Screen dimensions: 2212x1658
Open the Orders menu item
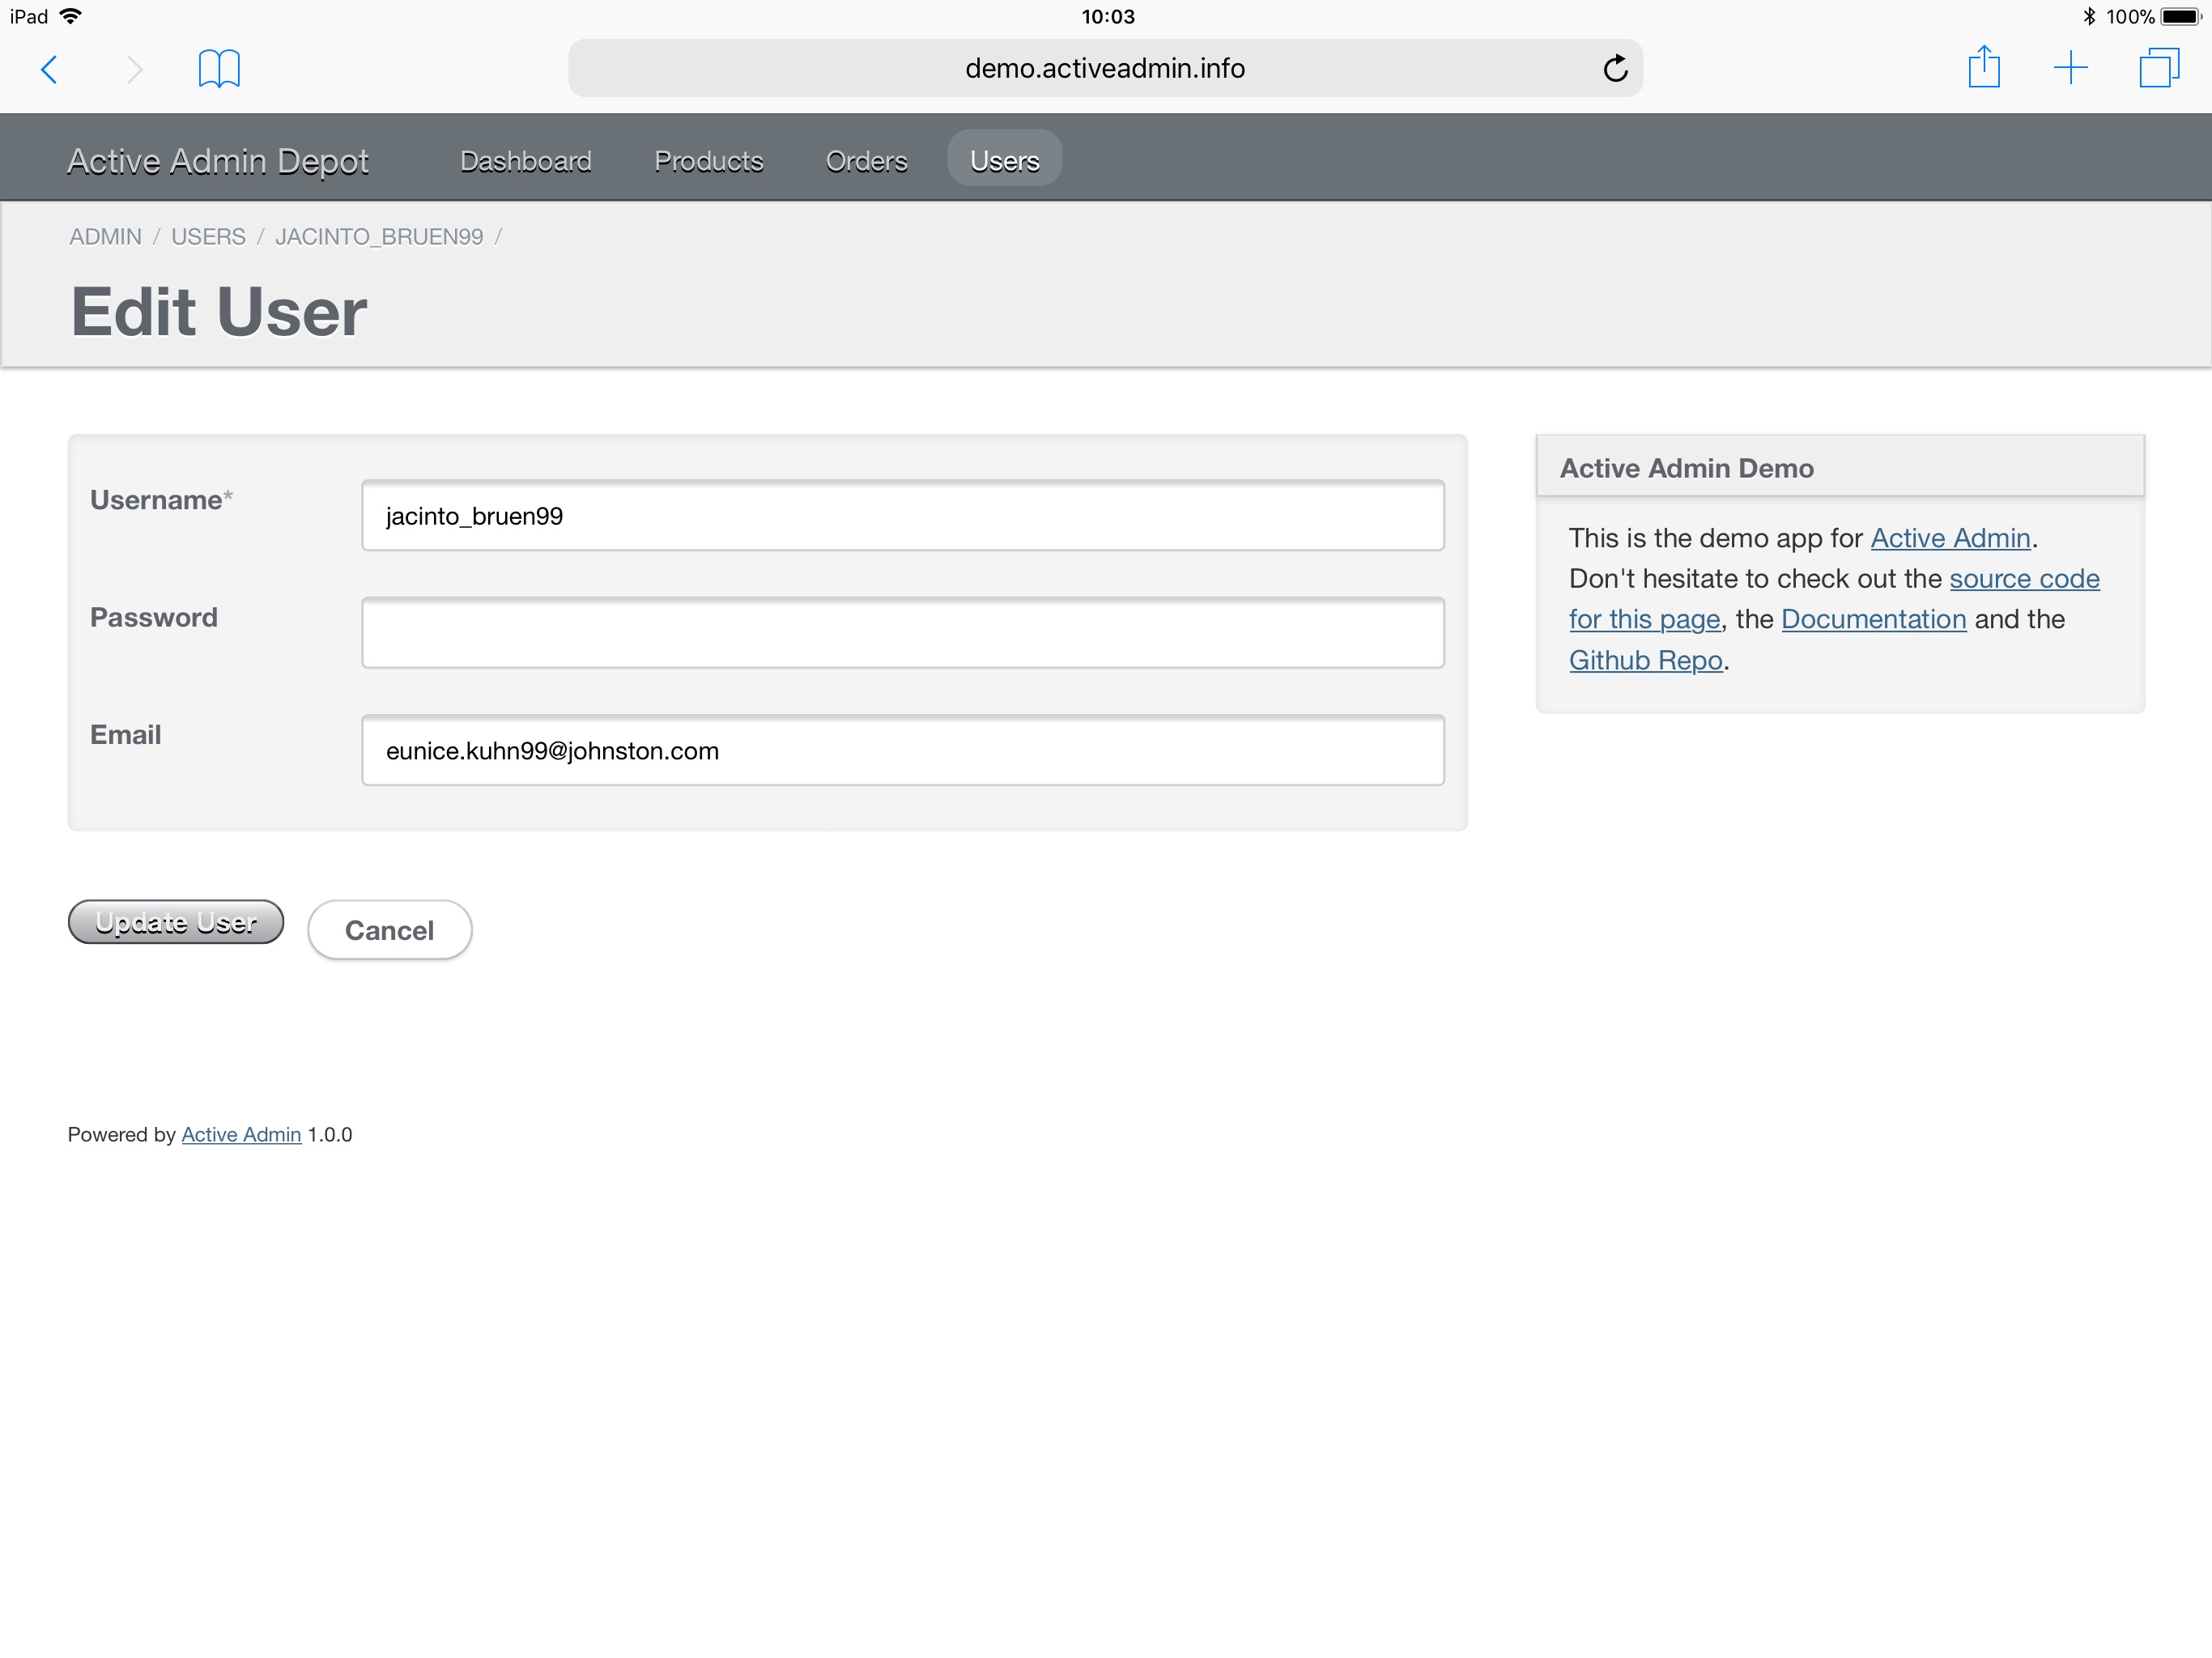tap(866, 161)
